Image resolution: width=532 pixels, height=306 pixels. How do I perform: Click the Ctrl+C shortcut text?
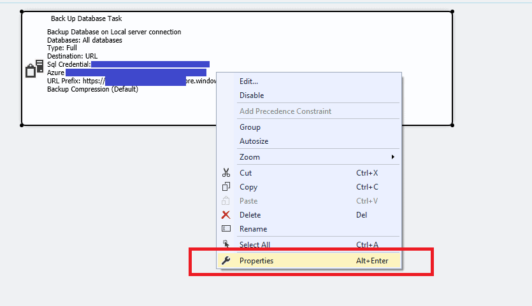(x=367, y=187)
